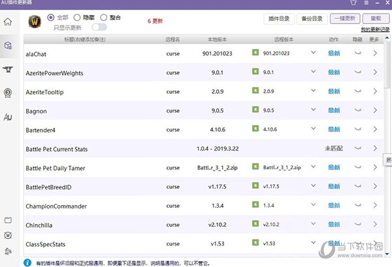The width and height of the screenshot is (392, 267).
Task: Sort by the 远程版本 column header
Action: coord(284,39)
